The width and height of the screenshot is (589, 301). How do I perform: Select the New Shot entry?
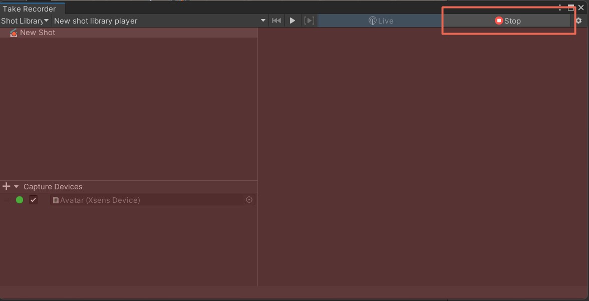(38, 33)
